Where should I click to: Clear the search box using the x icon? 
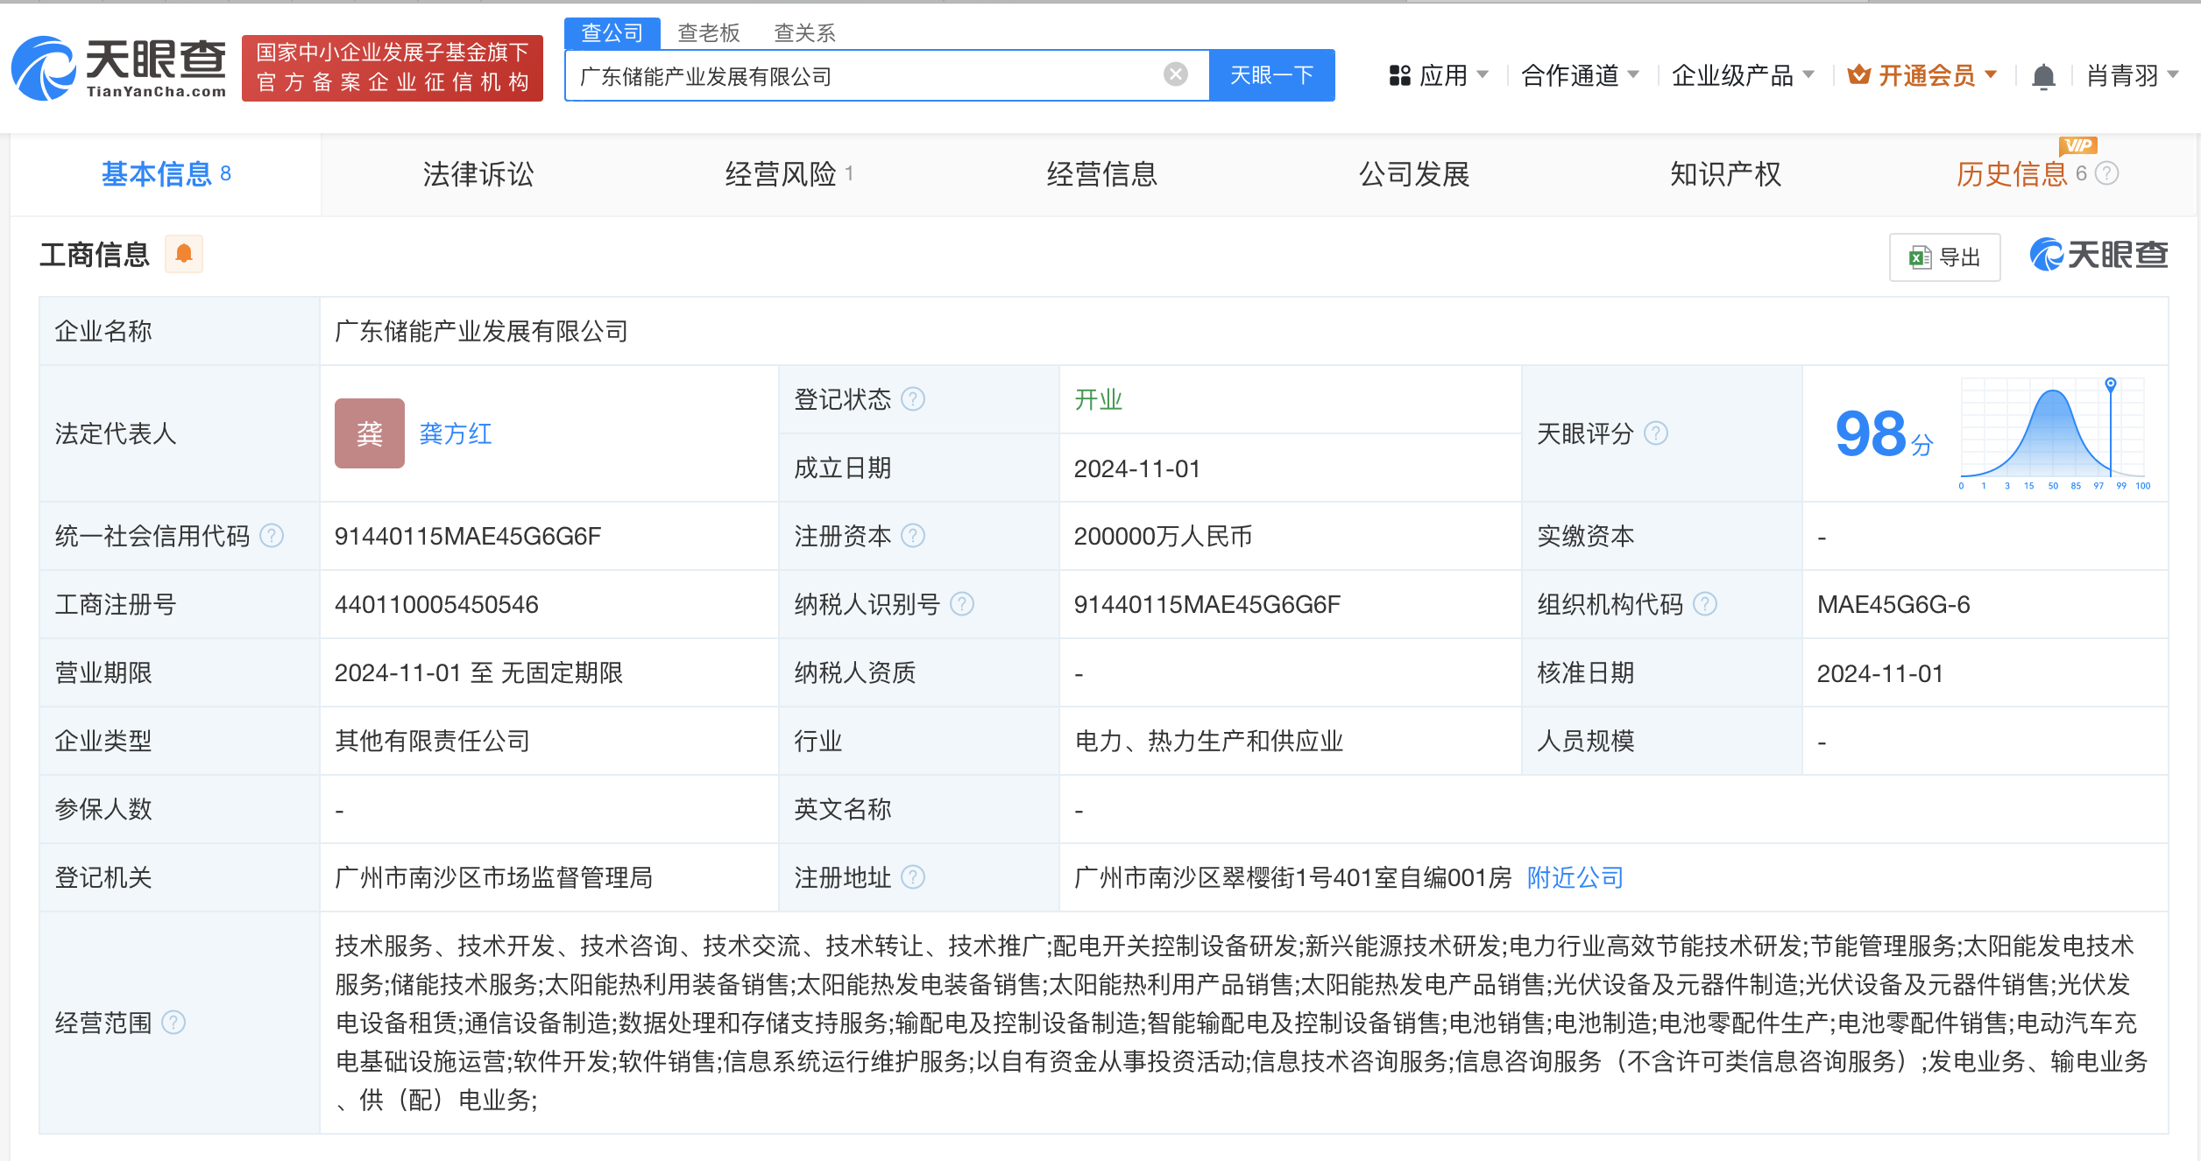(x=1174, y=74)
